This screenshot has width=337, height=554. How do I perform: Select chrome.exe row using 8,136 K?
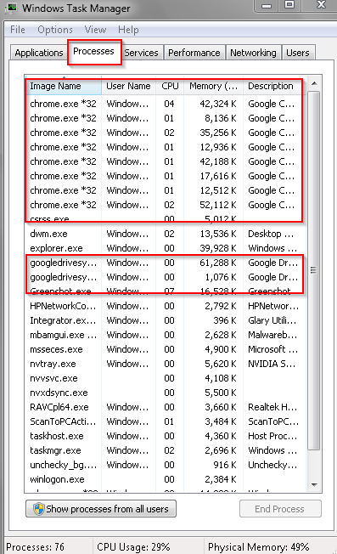tap(166, 118)
